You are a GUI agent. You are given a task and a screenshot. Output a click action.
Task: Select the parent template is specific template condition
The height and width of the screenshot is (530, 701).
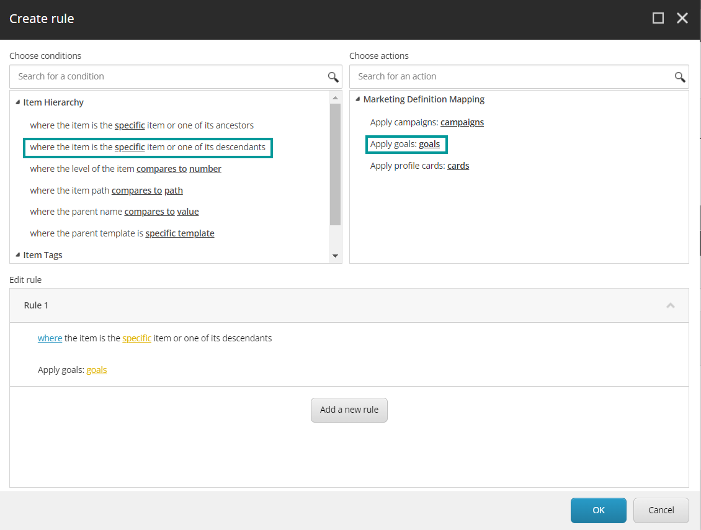(x=122, y=233)
